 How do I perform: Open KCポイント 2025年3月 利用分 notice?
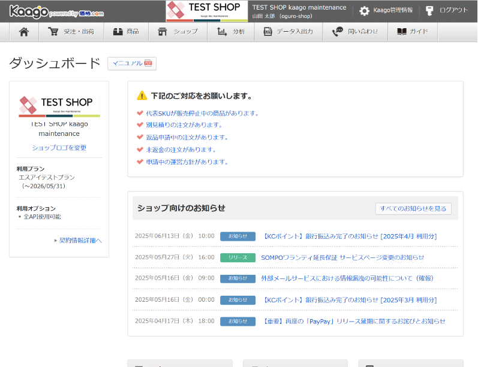pyautogui.click(x=349, y=300)
